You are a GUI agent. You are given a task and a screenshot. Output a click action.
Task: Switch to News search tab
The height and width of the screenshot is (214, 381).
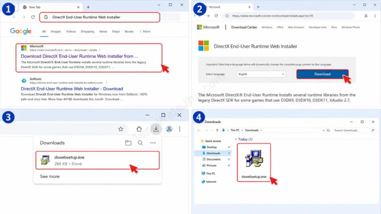[x=103, y=32]
